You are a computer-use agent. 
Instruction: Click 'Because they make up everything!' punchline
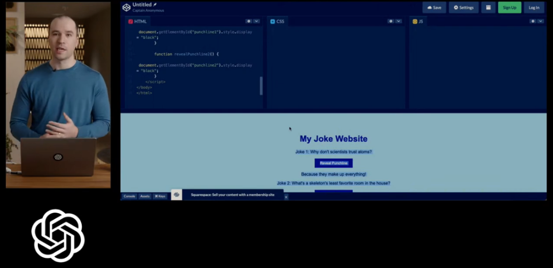(334, 174)
